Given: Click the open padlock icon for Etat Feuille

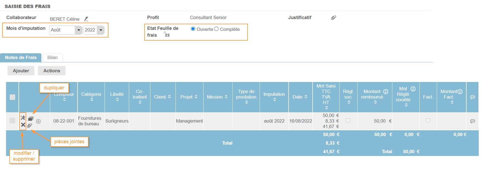Looking at the screenshot, I should (167, 34).
